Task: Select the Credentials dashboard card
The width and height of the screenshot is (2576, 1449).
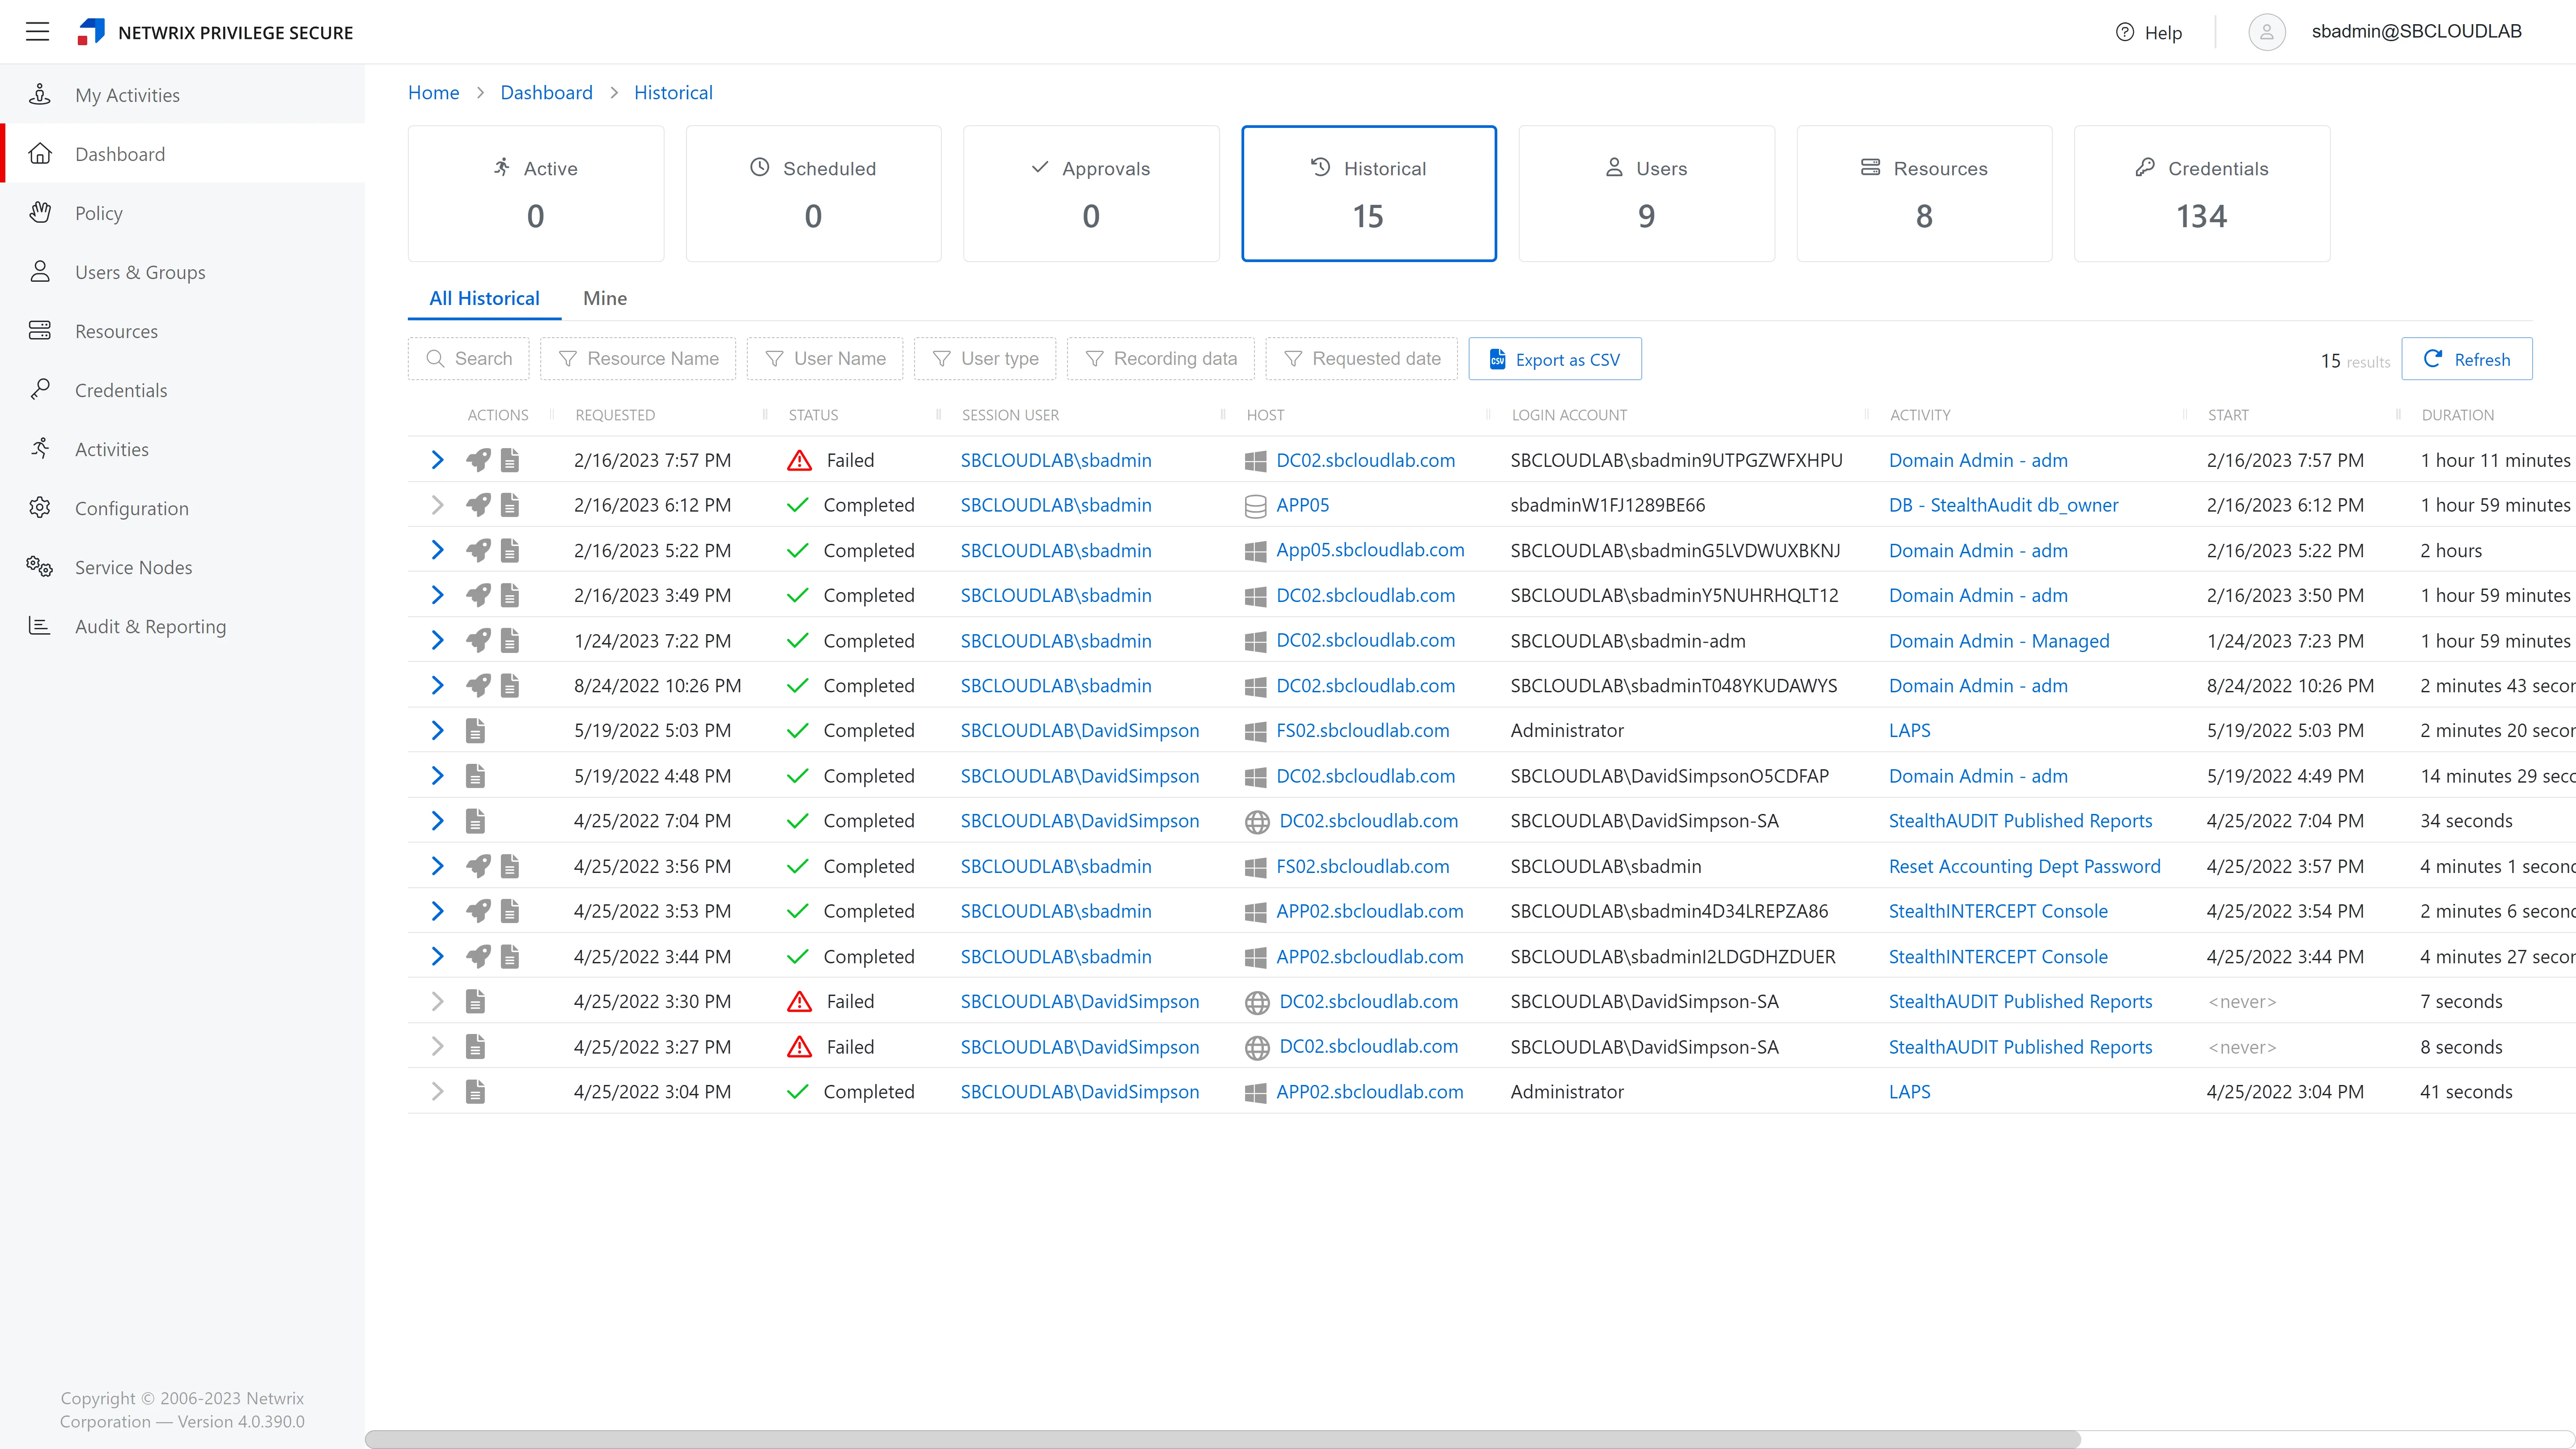Action: [x=2202, y=193]
